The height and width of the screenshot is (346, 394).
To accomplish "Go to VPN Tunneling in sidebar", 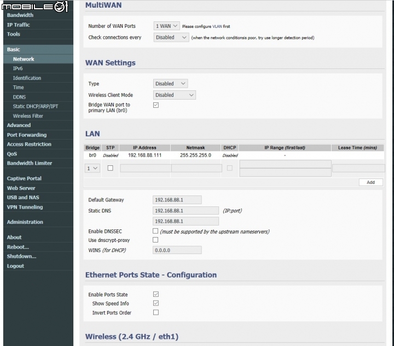I will 25,207.
